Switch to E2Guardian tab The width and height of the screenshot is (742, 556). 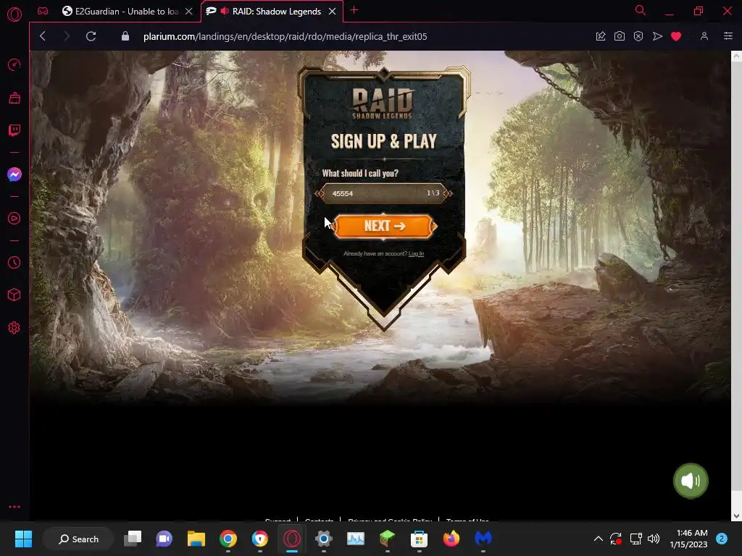coord(120,12)
